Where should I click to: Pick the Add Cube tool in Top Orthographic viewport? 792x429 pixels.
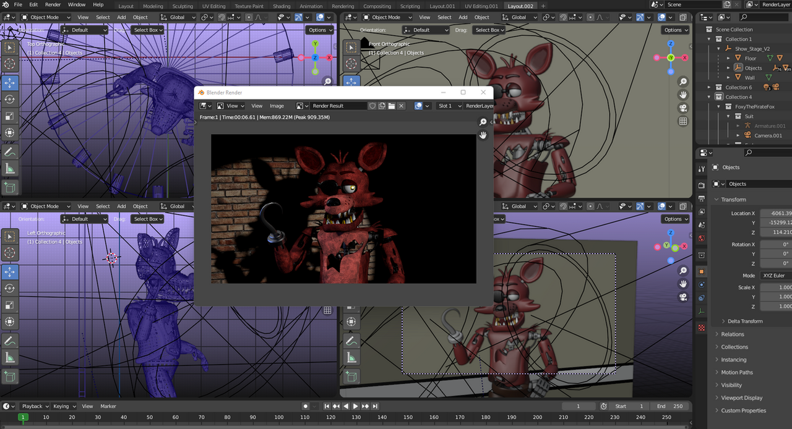coord(10,187)
